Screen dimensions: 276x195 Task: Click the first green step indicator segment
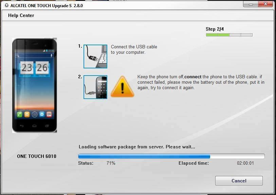tap(212, 35)
